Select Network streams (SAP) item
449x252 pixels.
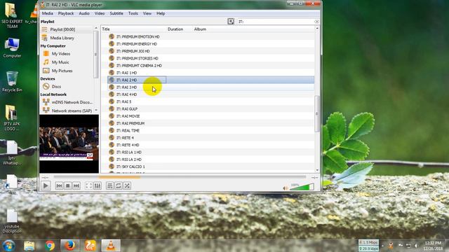[72, 111]
